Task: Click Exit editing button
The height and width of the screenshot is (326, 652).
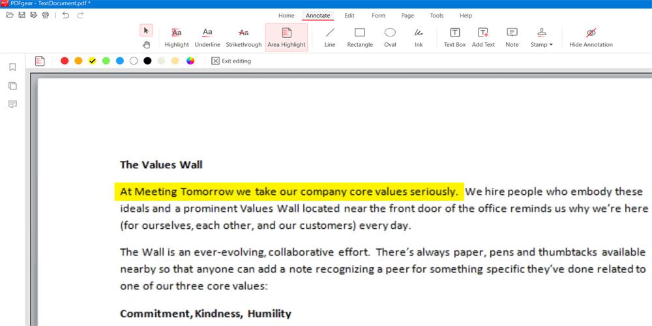Action: (231, 61)
